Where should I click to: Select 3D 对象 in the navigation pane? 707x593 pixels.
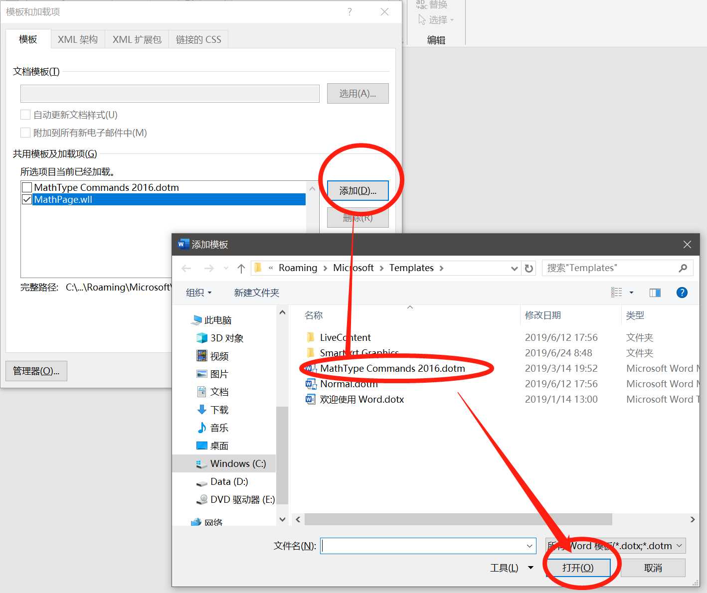tap(220, 338)
